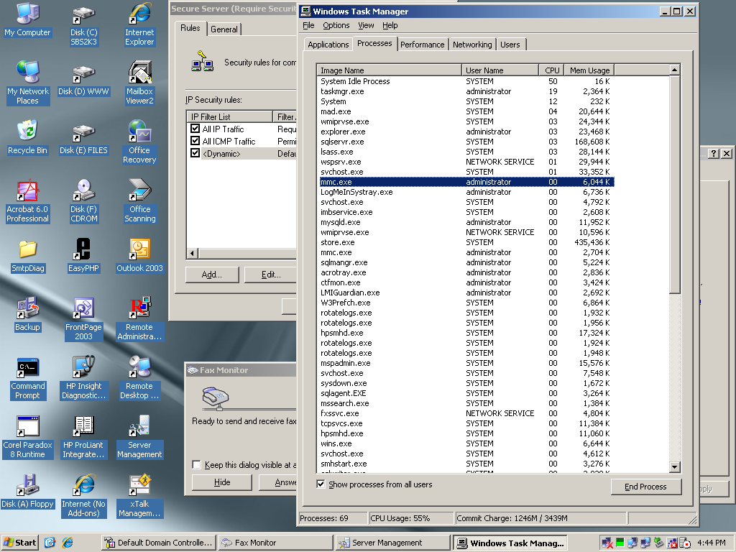736x552 pixels.
Task: Sort processes by Mem Usage column
Action: 589,70
